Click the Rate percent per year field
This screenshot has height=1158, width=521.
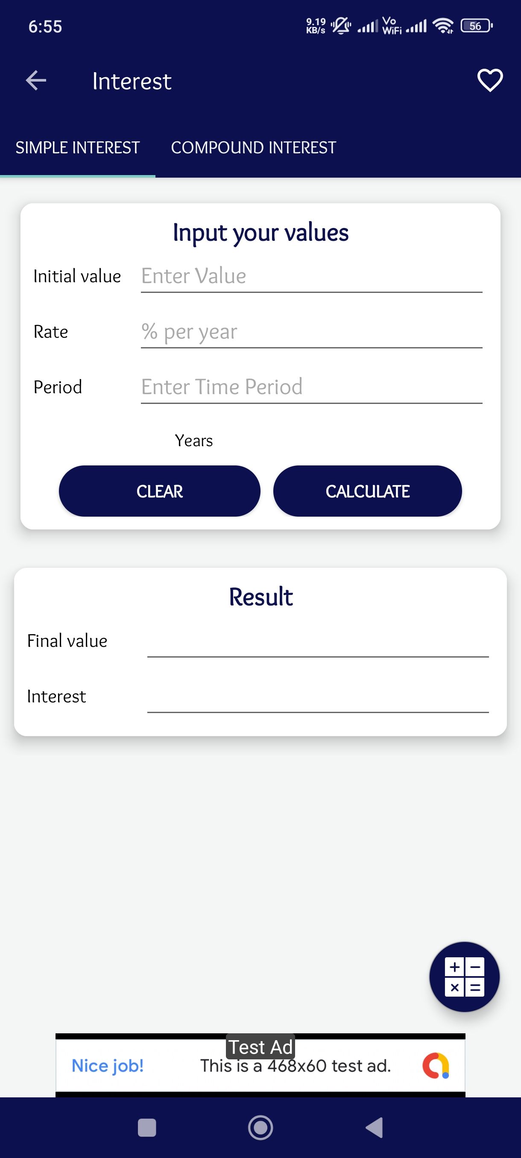[311, 332]
